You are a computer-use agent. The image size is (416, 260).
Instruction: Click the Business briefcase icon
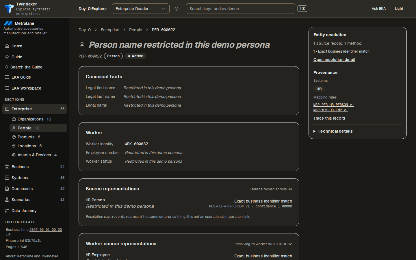pos(7,167)
